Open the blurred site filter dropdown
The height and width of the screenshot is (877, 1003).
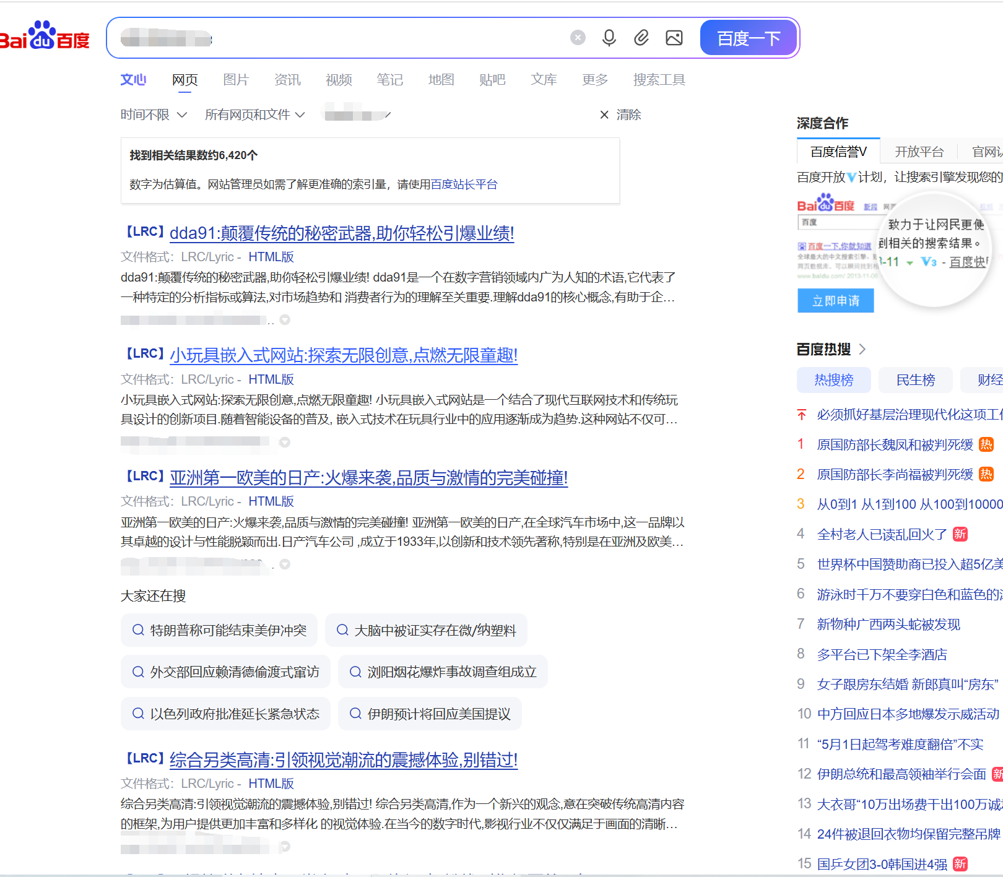pyautogui.click(x=358, y=114)
